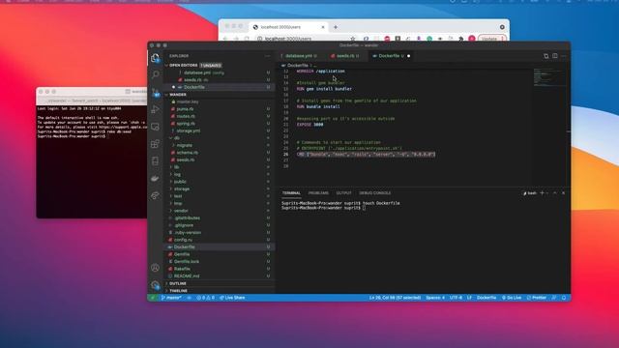The image size is (619, 348).
Task: Open the Explorer view in activity bar
Action: [155, 58]
